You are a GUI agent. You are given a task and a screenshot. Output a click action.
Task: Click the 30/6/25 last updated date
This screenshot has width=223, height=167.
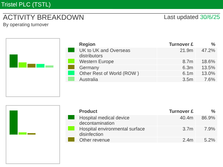point(210,17)
